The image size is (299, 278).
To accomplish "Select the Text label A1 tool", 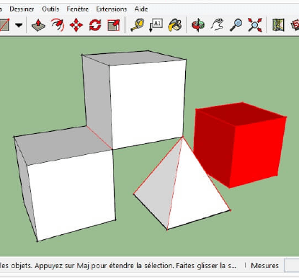I will [x=156, y=25].
